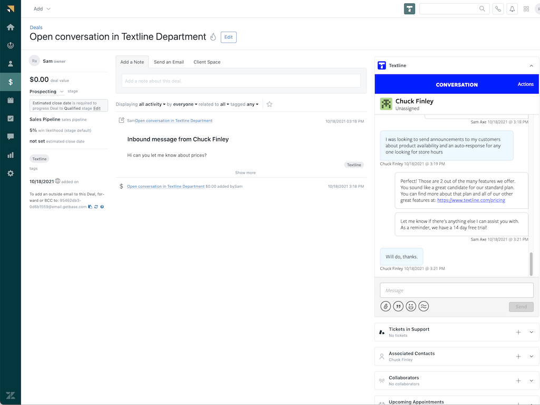The width and height of the screenshot is (540, 405).
Task: Open the textline.com/pricing link
Action: click(471, 200)
